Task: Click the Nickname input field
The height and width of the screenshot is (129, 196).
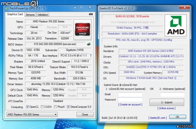Action: click(x=172, y=95)
